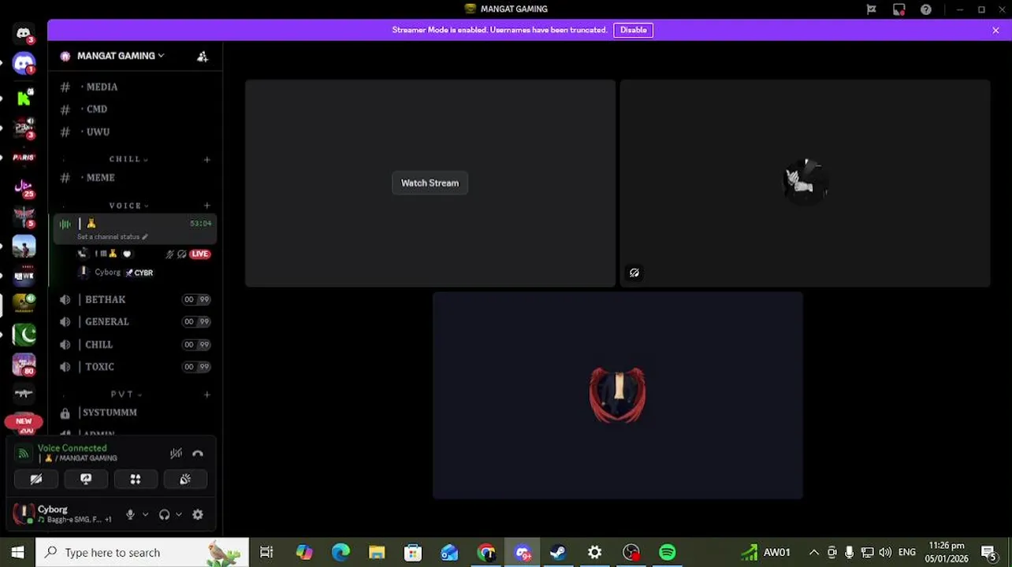1012x567 pixels.
Task: Click Set a channel status
Action: [x=112, y=236]
